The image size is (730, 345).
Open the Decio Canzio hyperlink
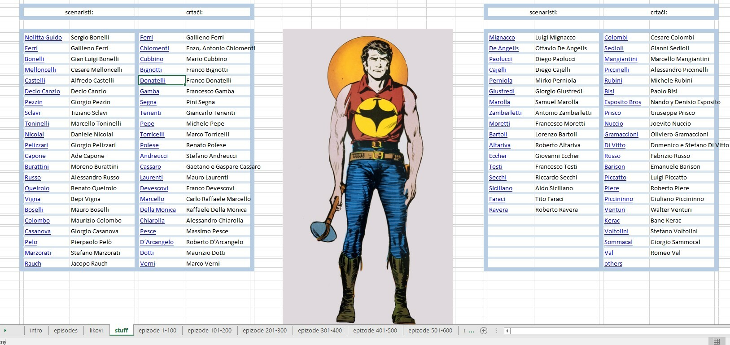pyautogui.click(x=42, y=92)
